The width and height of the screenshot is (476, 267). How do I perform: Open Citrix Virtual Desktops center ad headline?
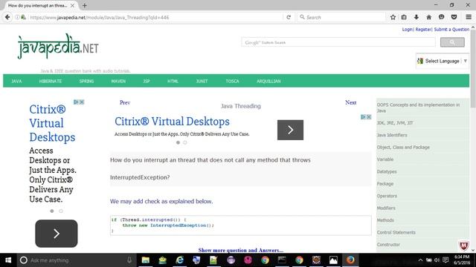(172, 122)
